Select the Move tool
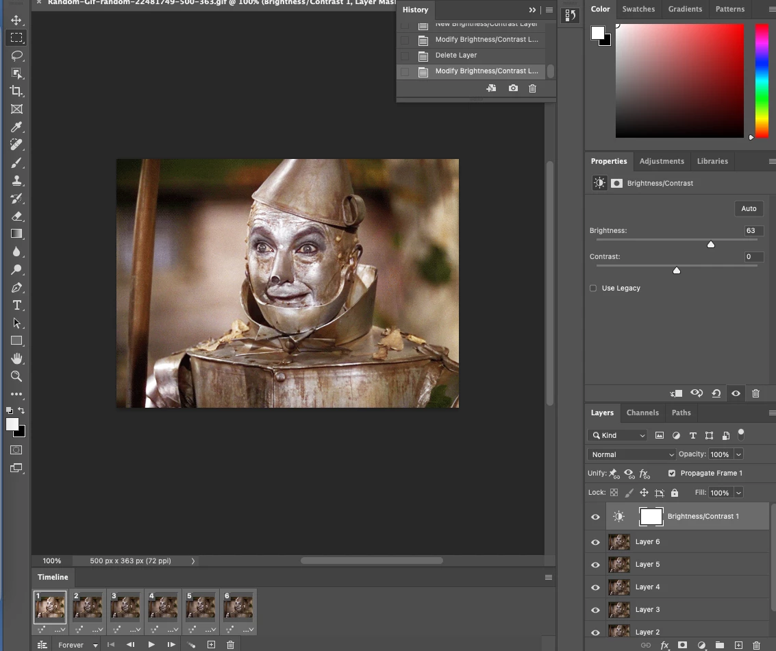This screenshot has width=776, height=651. tap(16, 20)
